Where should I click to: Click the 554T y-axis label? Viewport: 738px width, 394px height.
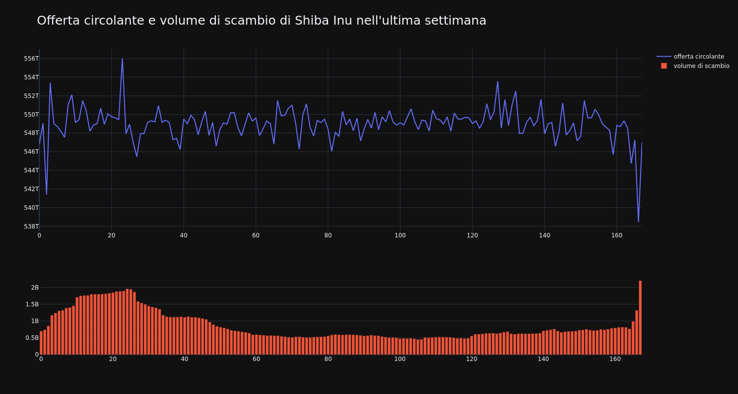[x=31, y=77]
